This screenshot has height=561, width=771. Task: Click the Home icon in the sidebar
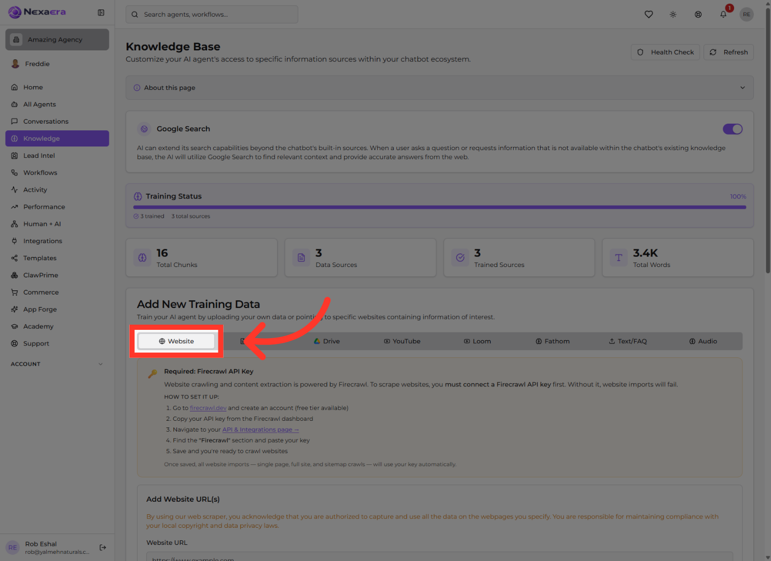coord(15,87)
